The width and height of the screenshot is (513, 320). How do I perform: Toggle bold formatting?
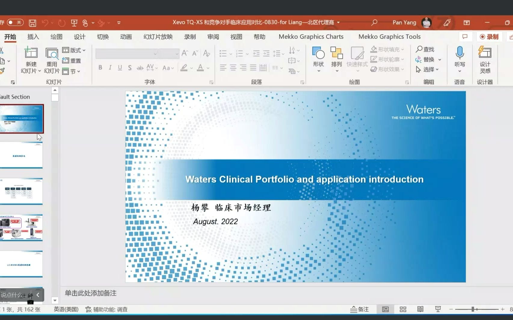click(x=100, y=68)
